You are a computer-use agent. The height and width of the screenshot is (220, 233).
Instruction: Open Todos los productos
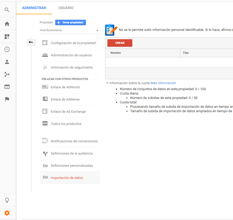(x=70, y=124)
